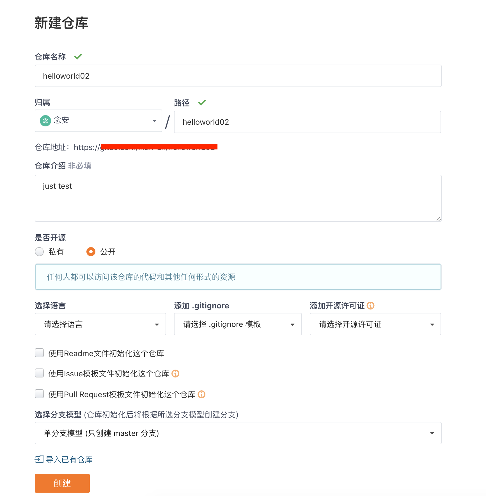Enable 使用Readme文件初始化这个仓库 checkbox

[39, 353]
